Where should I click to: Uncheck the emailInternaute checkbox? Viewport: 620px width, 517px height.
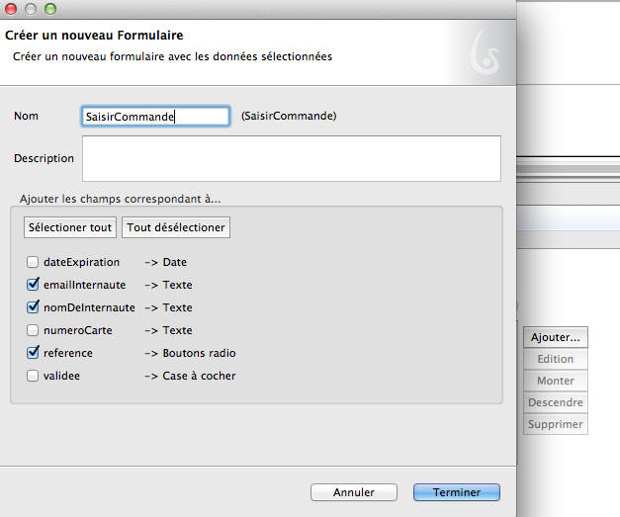pos(33,286)
